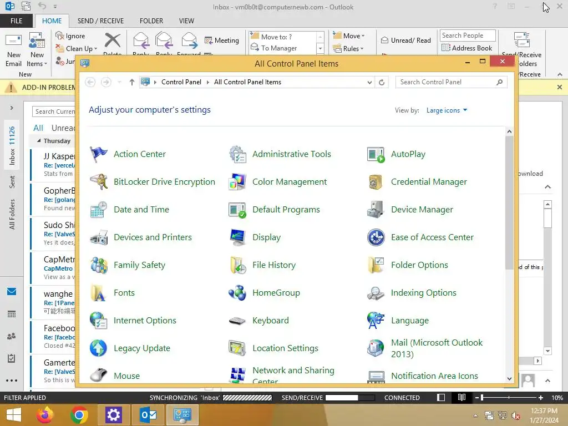Open Indexing Options magnifier icon
568x426 pixels.
(x=376, y=293)
